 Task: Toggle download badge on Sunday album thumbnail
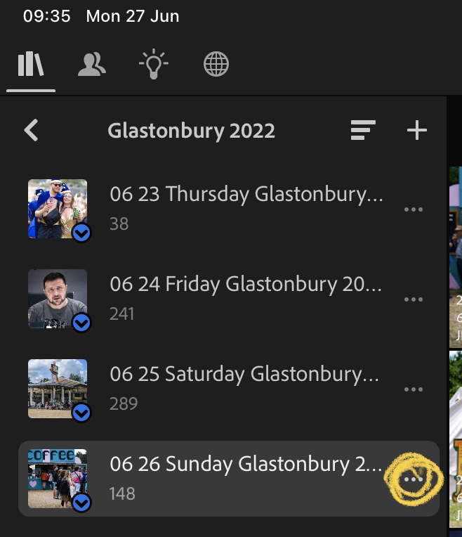pos(82,503)
